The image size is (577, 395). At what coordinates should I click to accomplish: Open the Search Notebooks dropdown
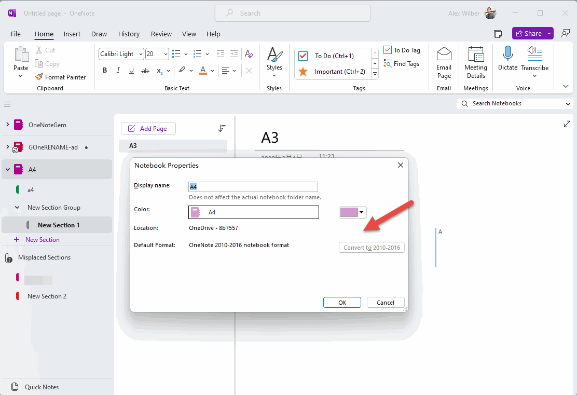[568, 104]
